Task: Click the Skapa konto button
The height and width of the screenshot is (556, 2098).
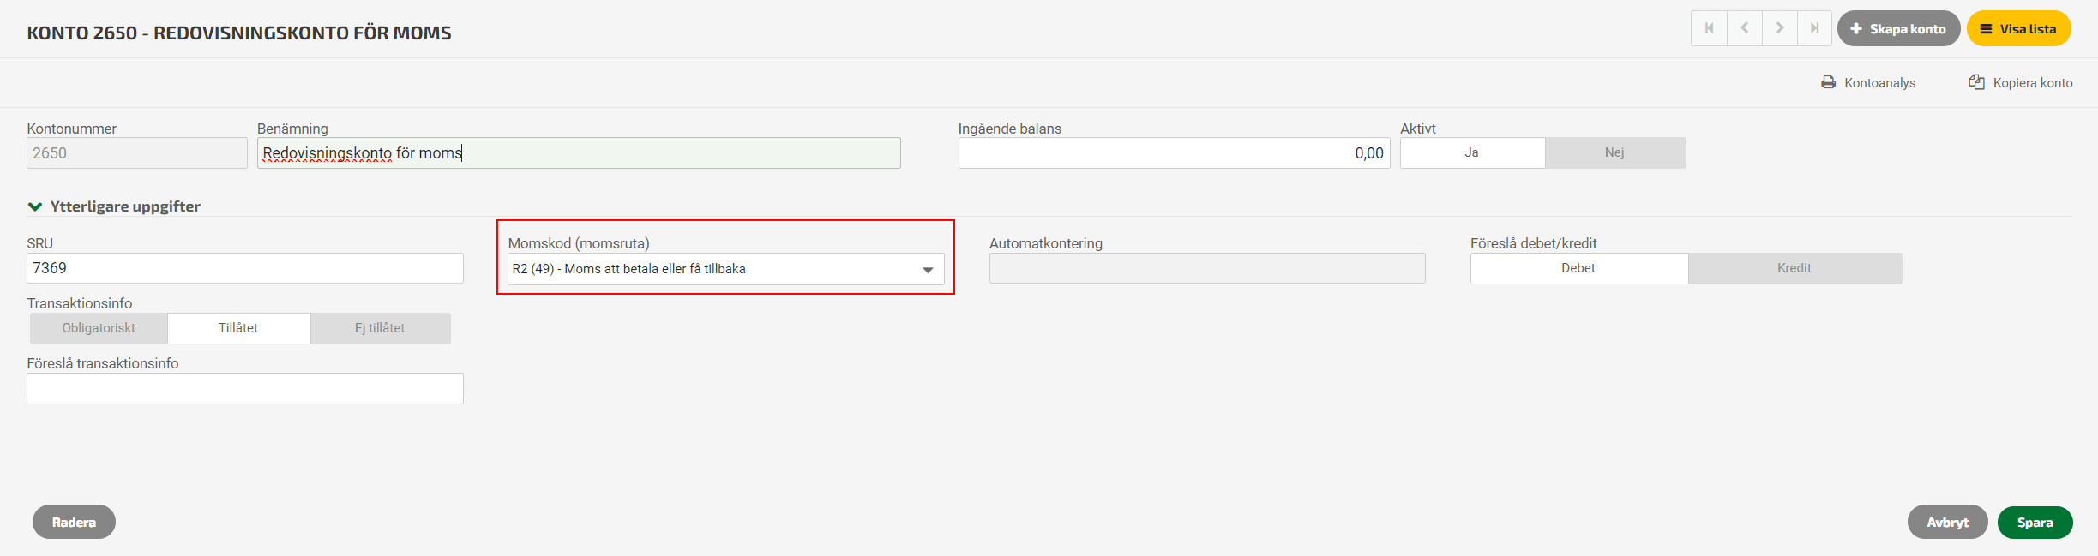Action: click(x=1898, y=28)
